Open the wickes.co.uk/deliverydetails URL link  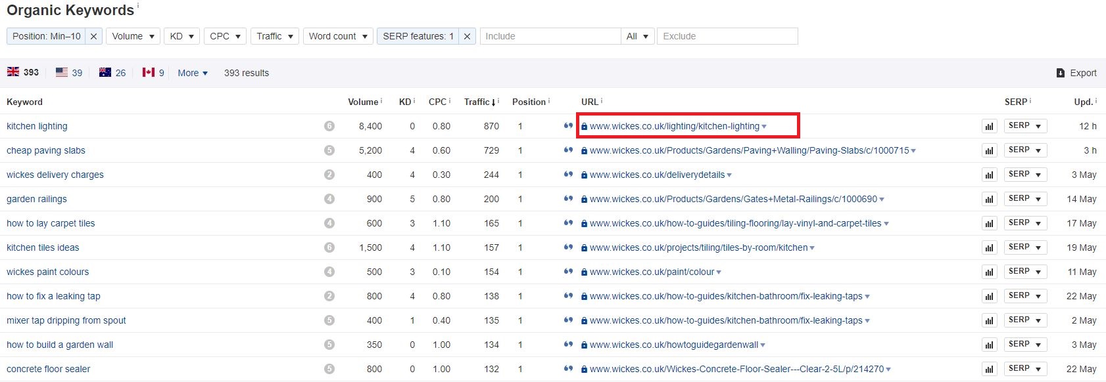coord(657,175)
